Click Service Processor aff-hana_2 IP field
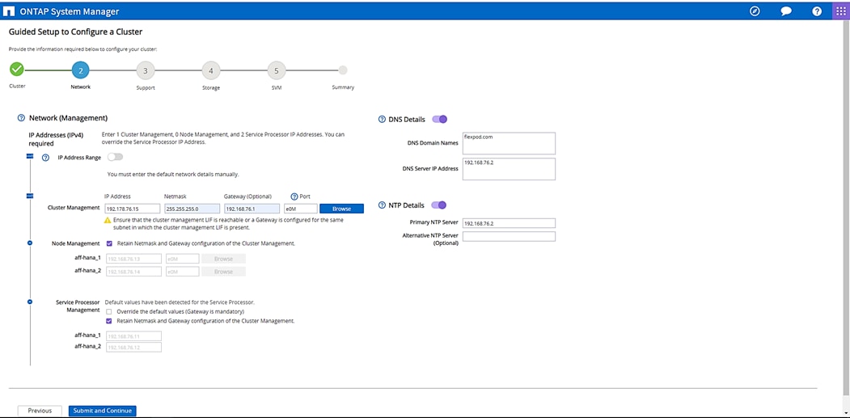This screenshot has height=418, width=850. 134,347
